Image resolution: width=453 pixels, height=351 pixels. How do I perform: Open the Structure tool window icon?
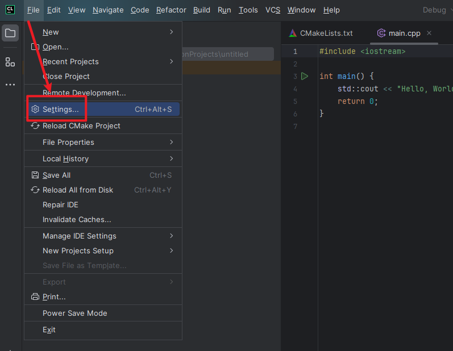[x=10, y=62]
